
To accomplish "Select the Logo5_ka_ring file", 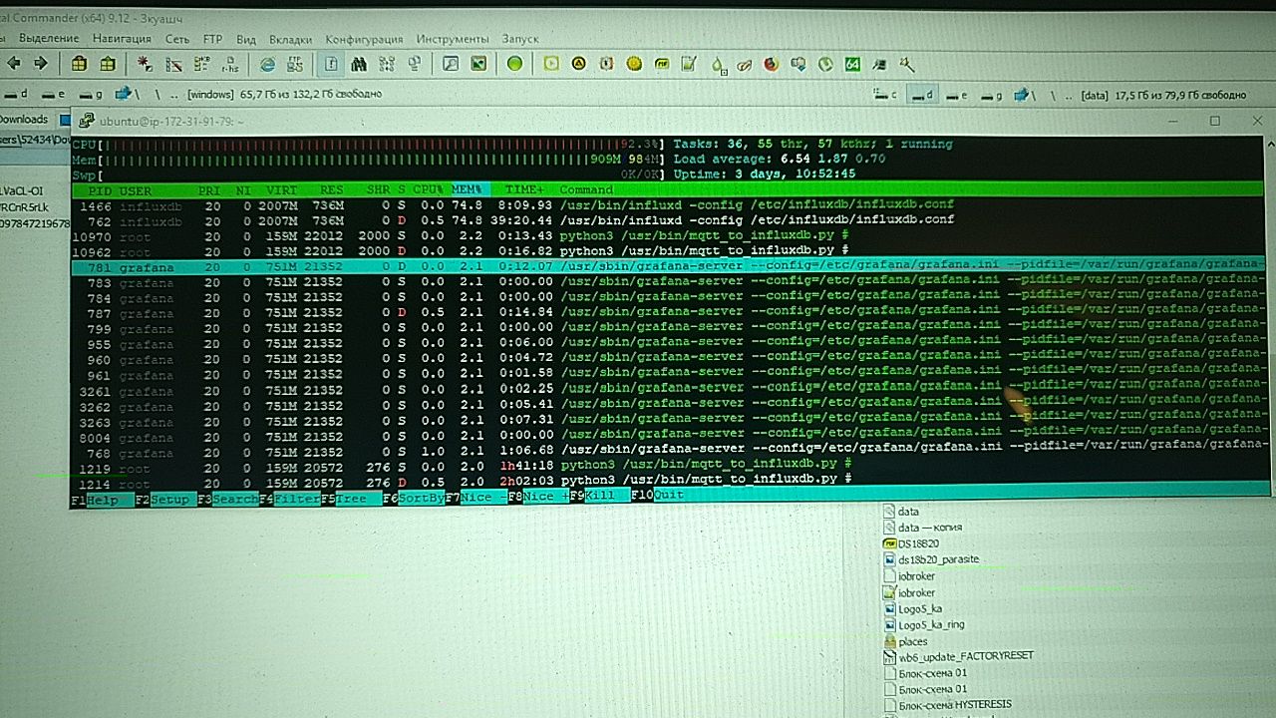I will [x=924, y=624].
